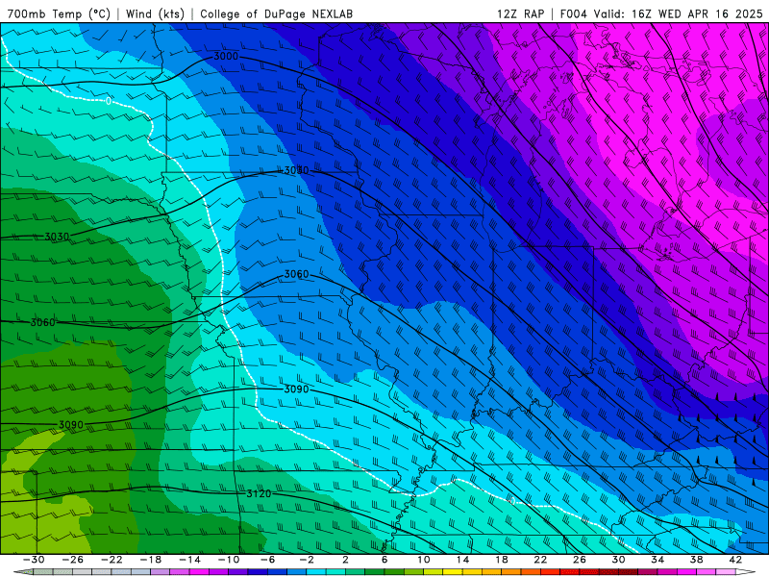Click the '-30' colorbar scale value
Viewport: 769px width, 577px height.
click(34, 560)
